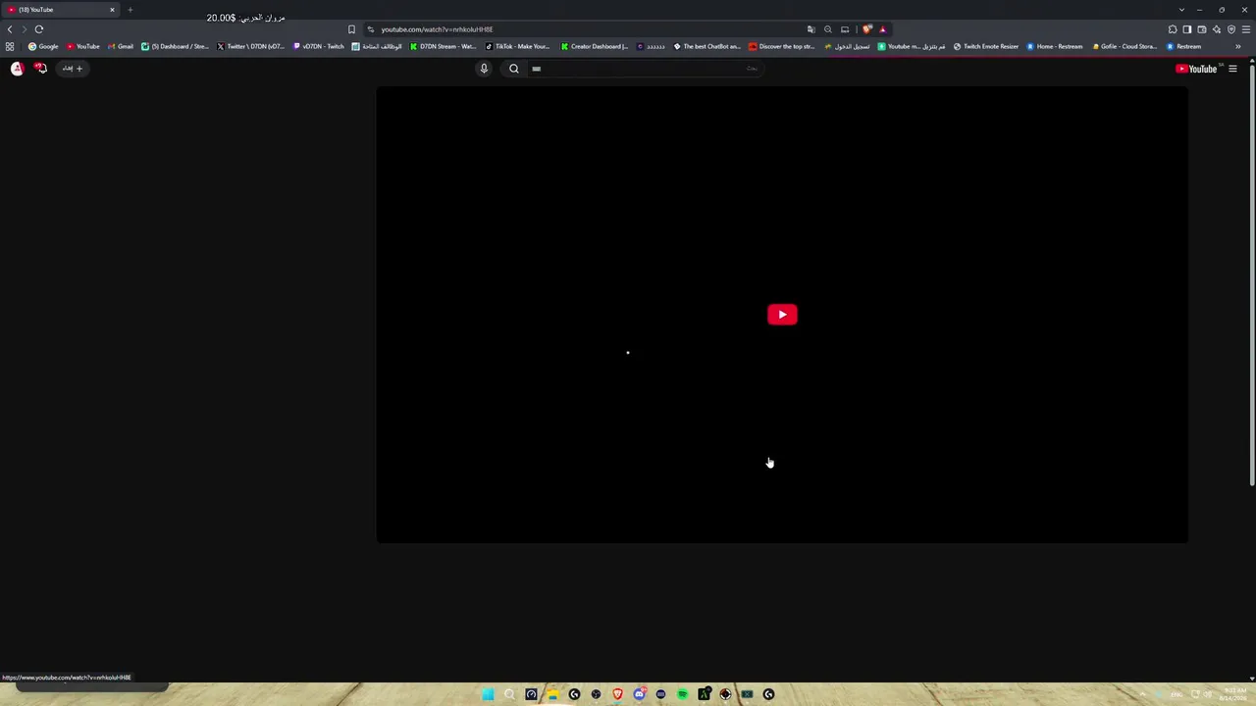
Task: Open The best ChatBot bookmark
Action: click(x=706, y=46)
